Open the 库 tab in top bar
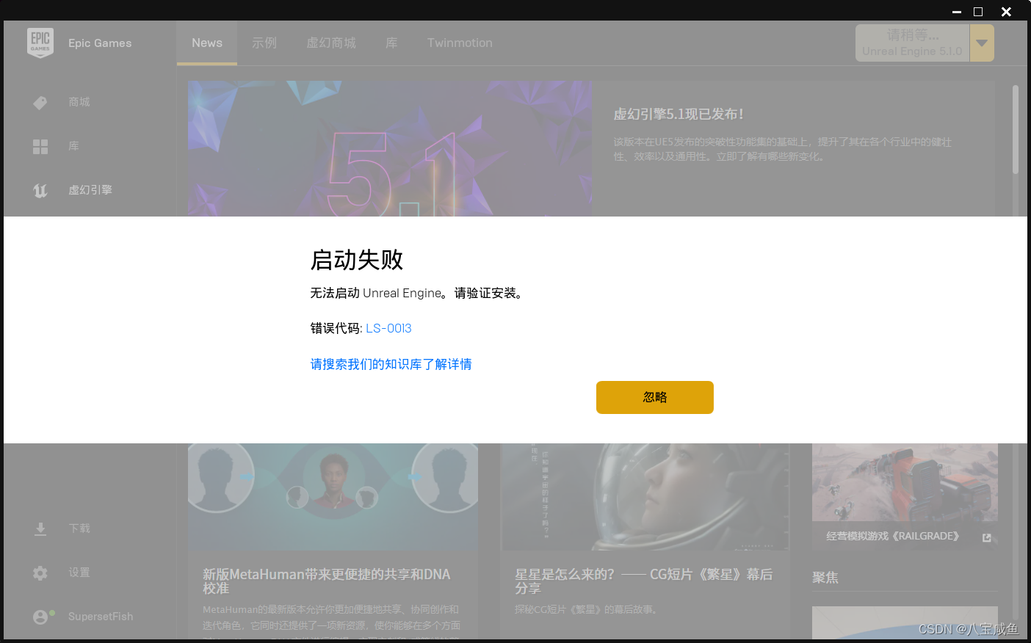Viewport: 1031px width, 643px height. pyautogui.click(x=391, y=43)
